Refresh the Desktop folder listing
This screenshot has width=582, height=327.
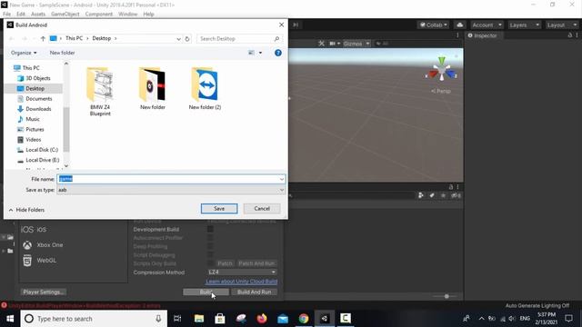coord(187,38)
